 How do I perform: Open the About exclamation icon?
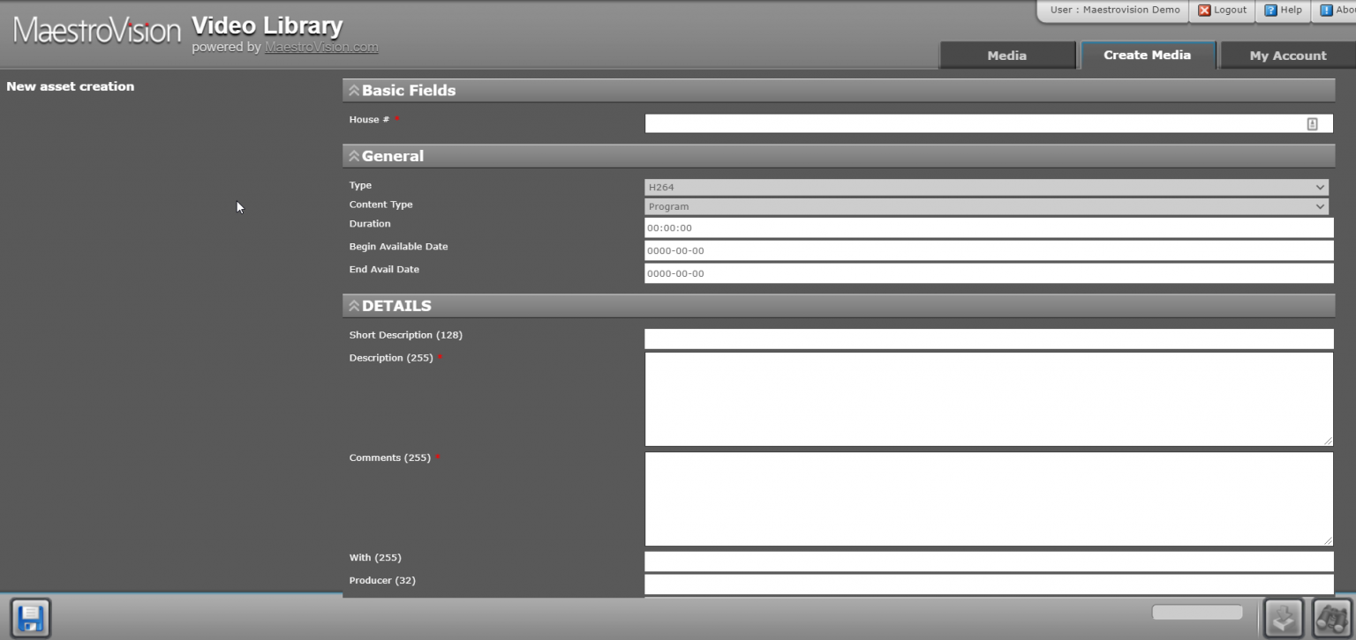tap(1325, 11)
